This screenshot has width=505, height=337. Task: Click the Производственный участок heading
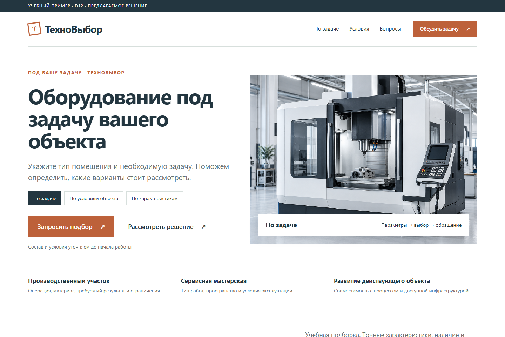pyautogui.click(x=69, y=281)
